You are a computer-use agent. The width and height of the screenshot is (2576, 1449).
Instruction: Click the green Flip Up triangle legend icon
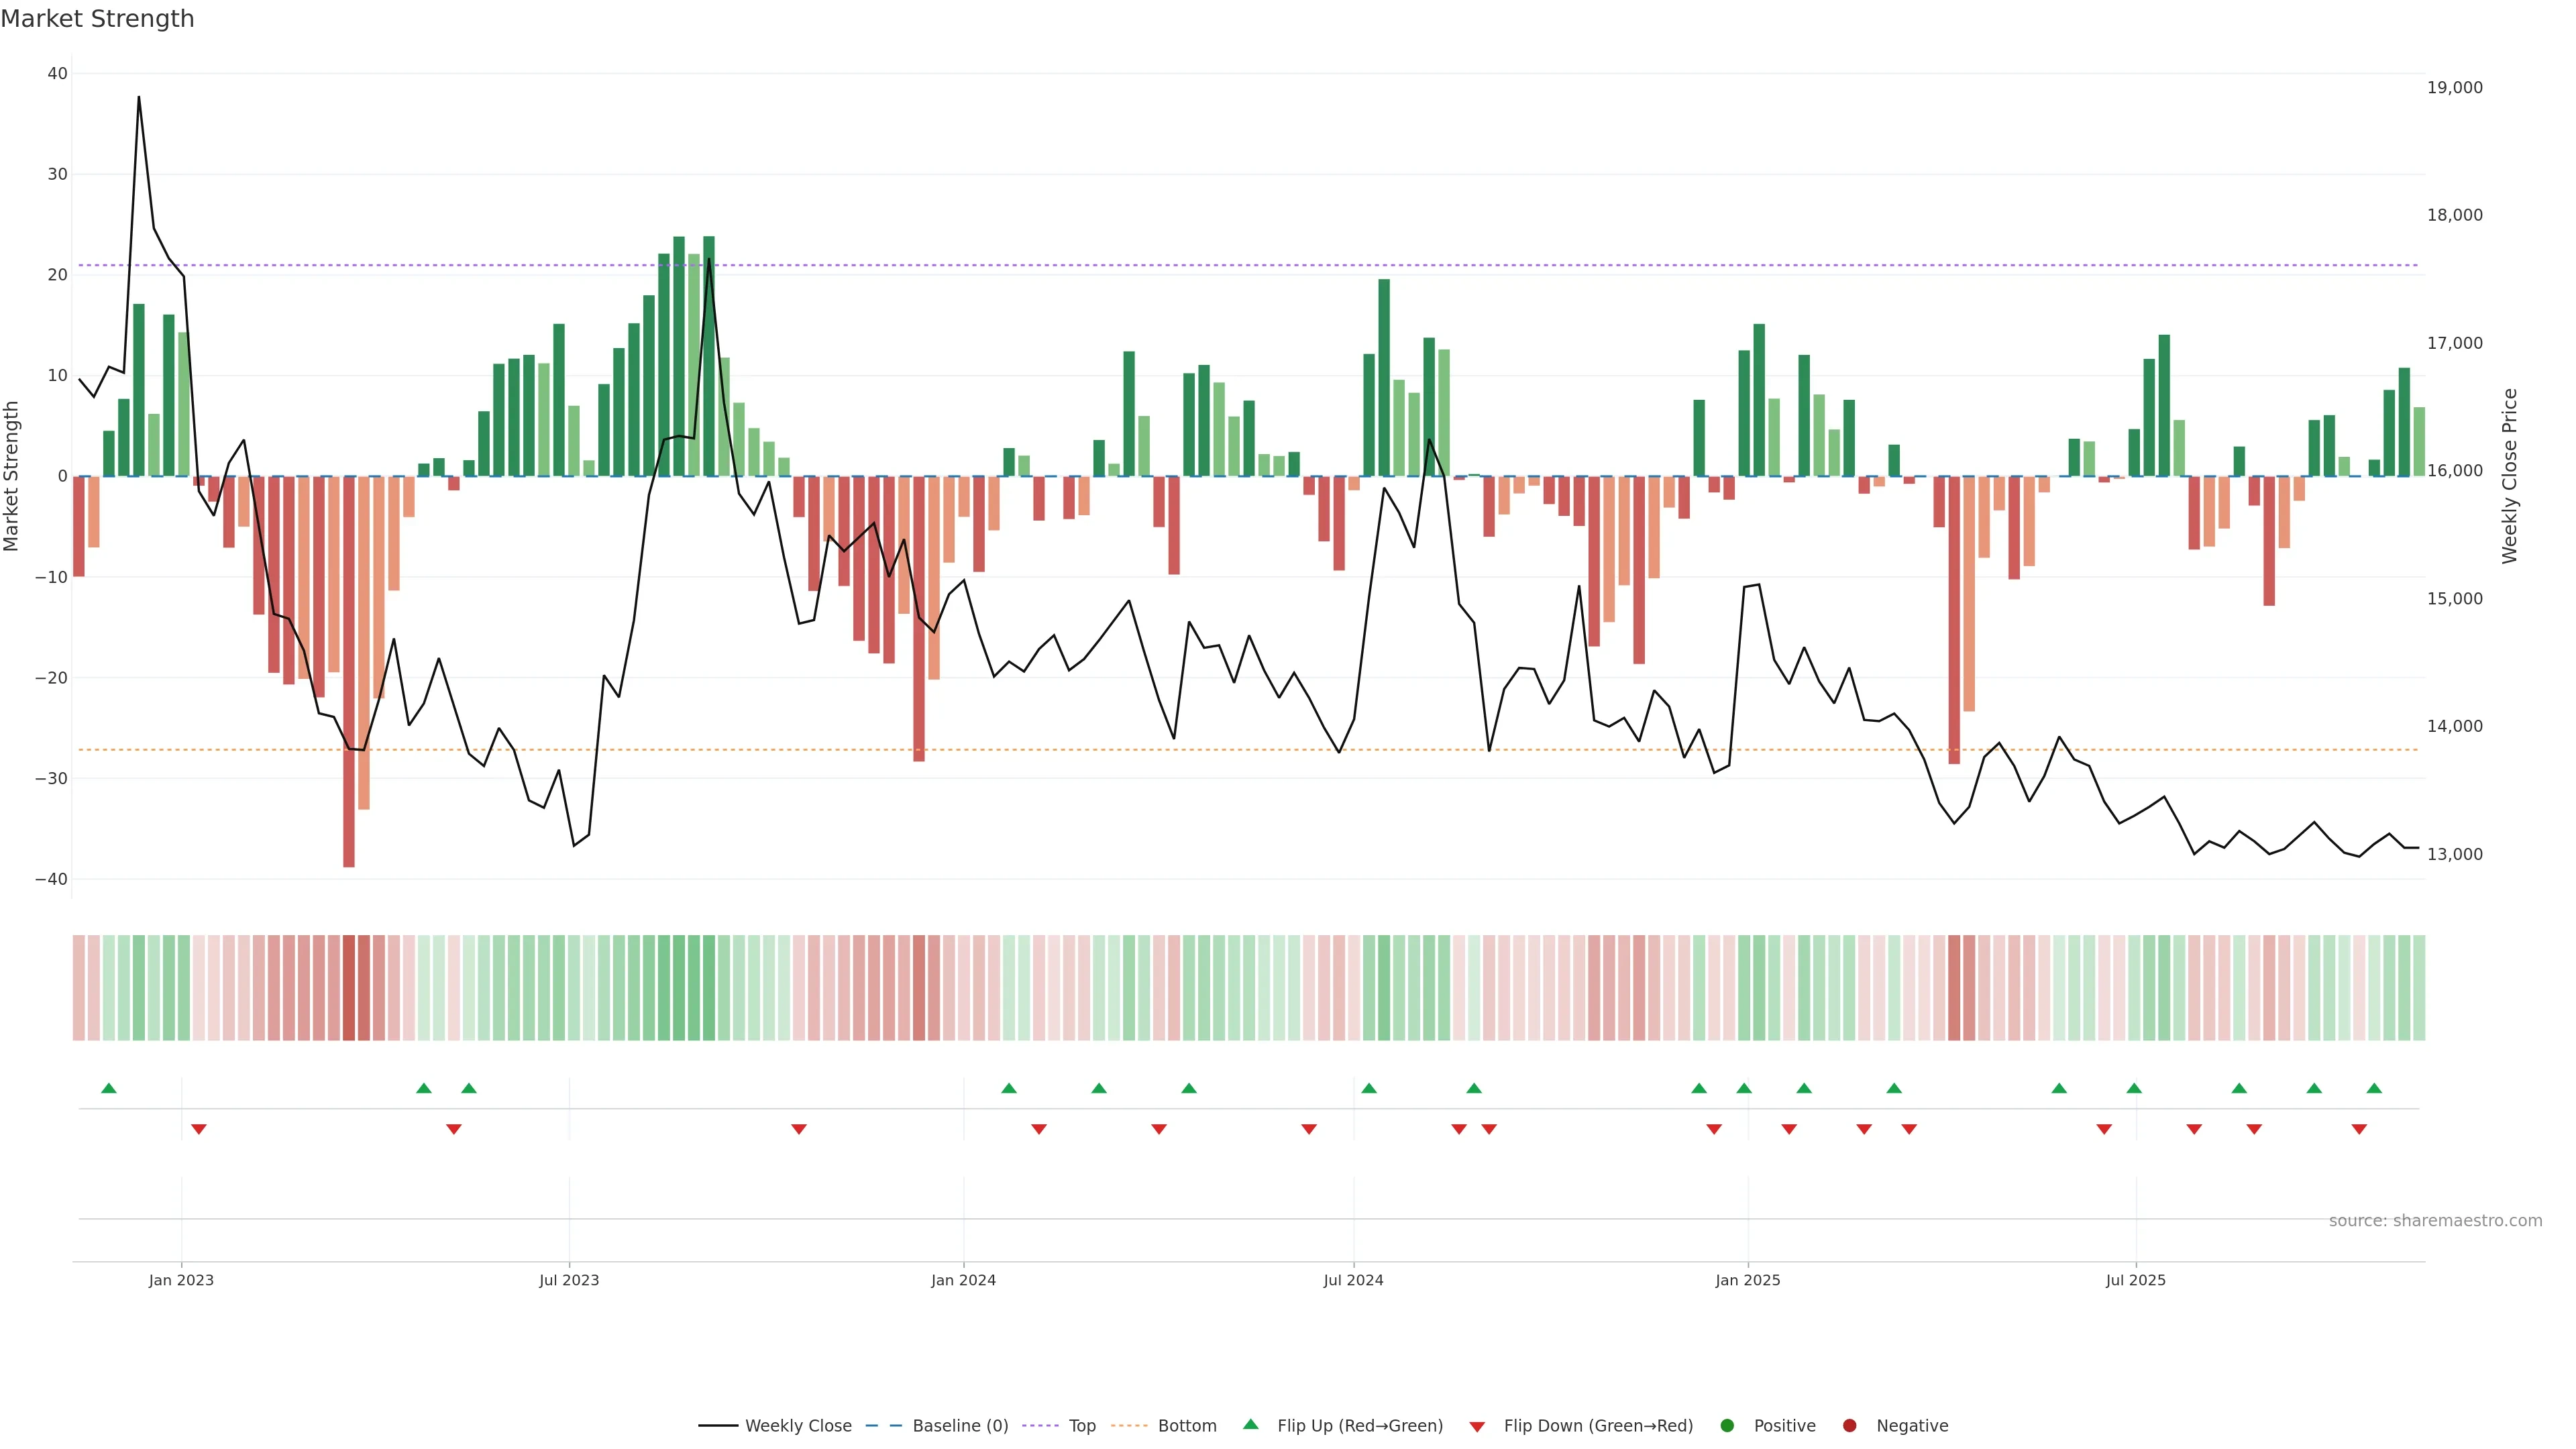(1250, 1424)
